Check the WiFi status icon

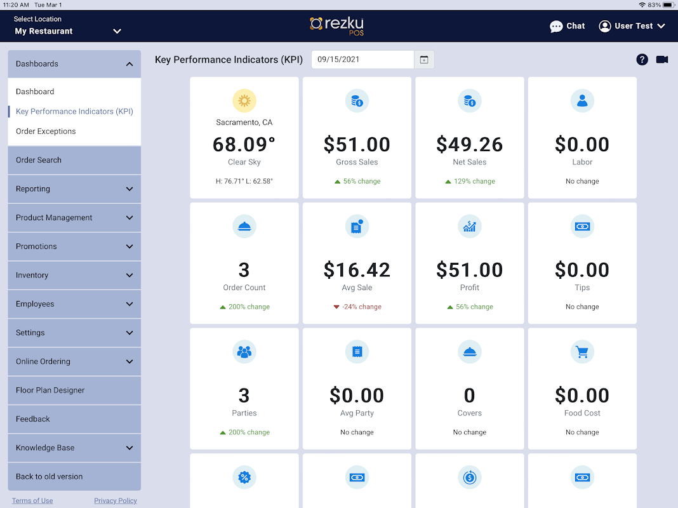tap(642, 4)
